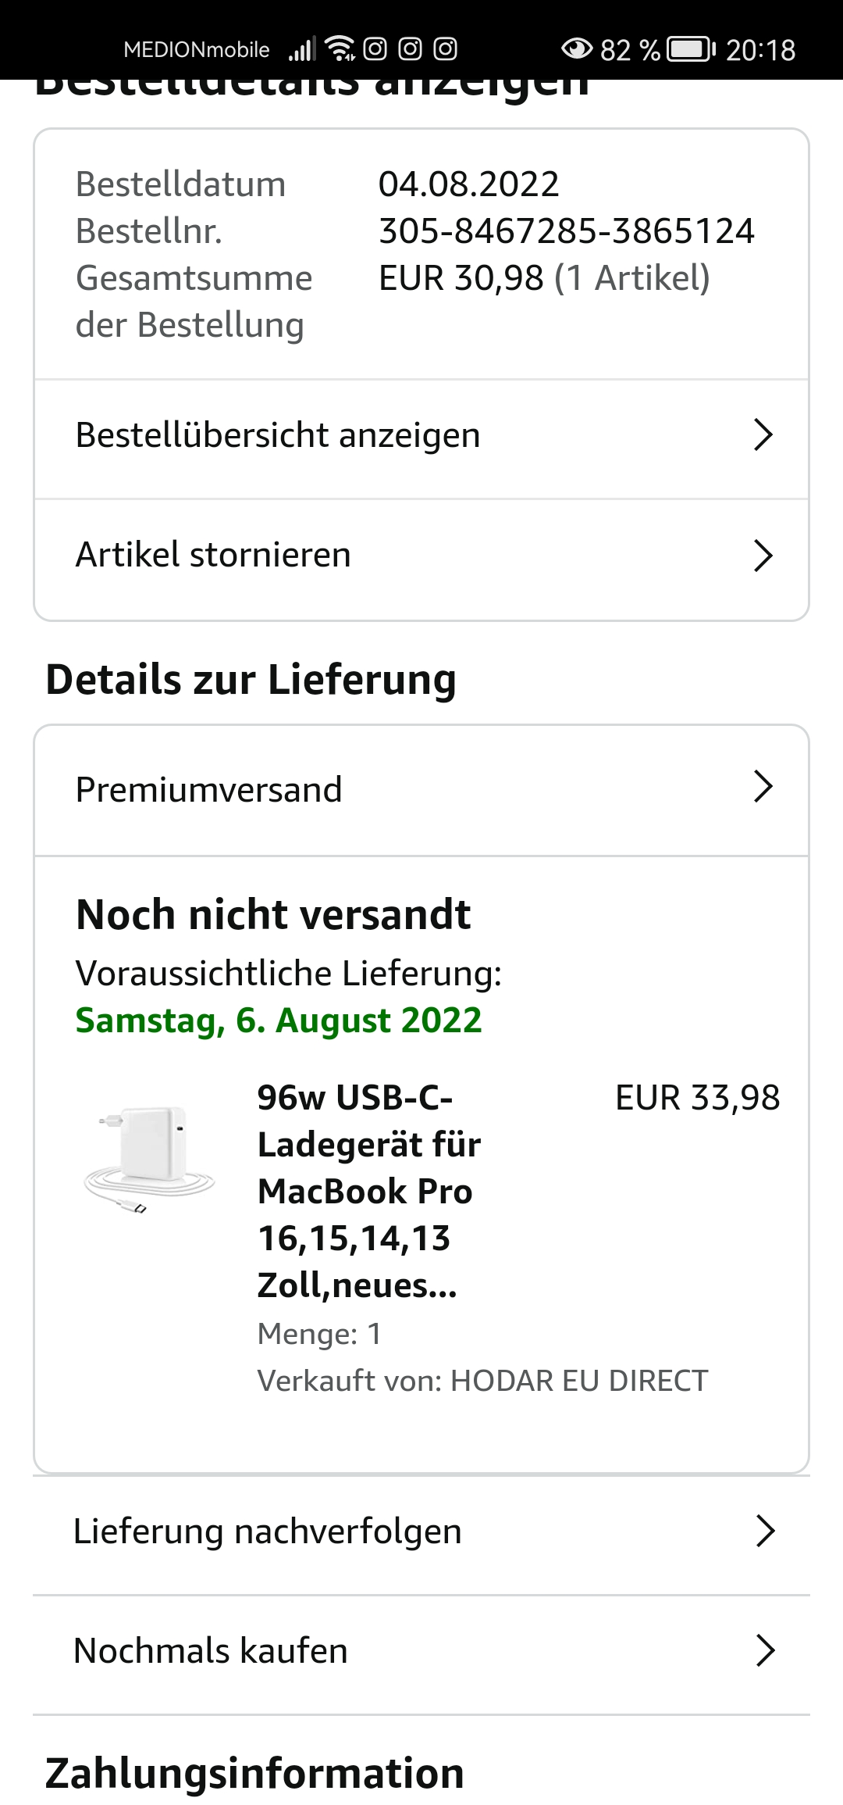Choose Nochmals kaufen option

click(x=211, y=1651)
